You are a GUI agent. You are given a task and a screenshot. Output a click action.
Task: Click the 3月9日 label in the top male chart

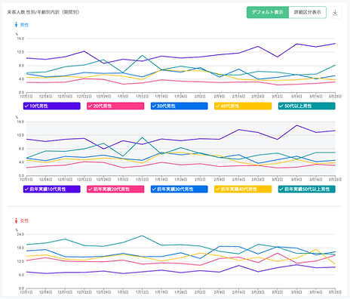[296, 96]
